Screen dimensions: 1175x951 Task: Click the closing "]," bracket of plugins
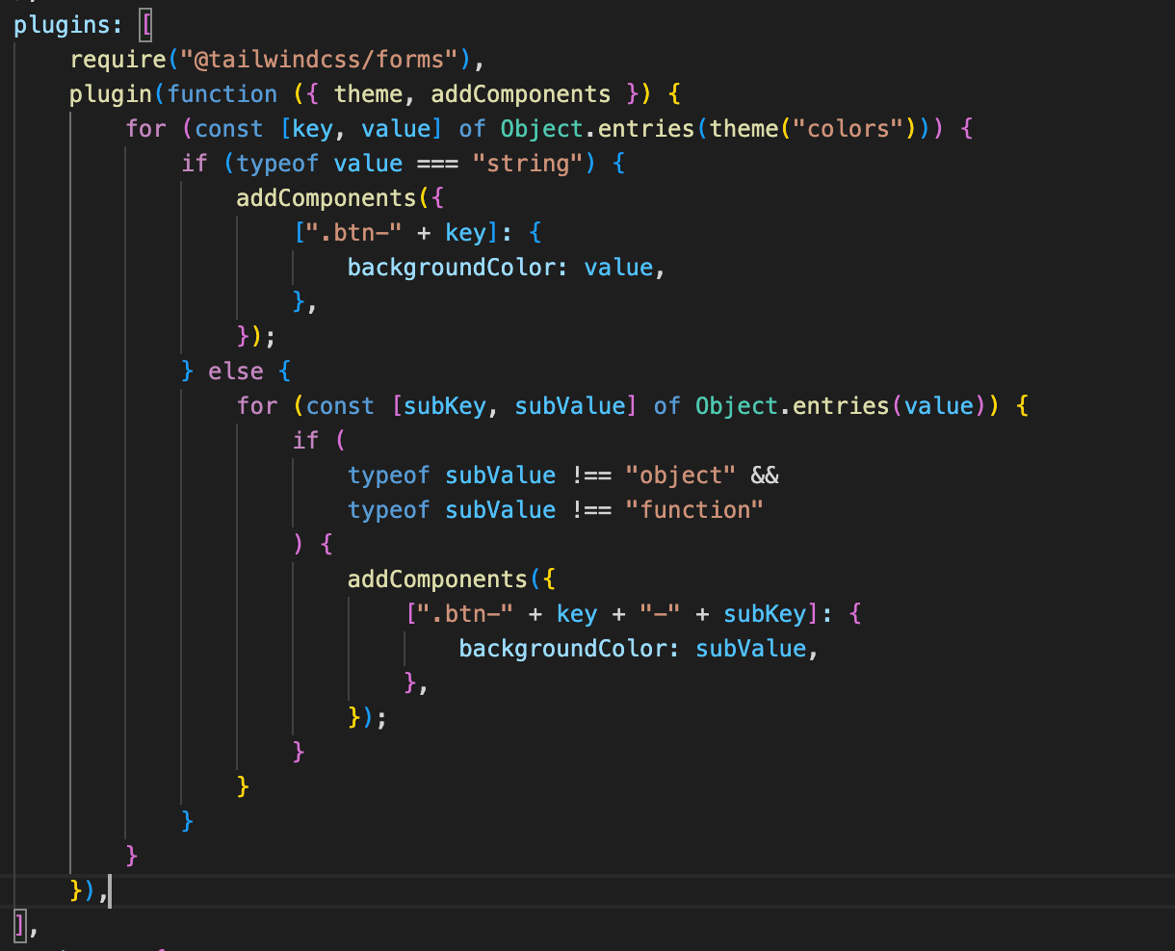(x=25, y=926)
